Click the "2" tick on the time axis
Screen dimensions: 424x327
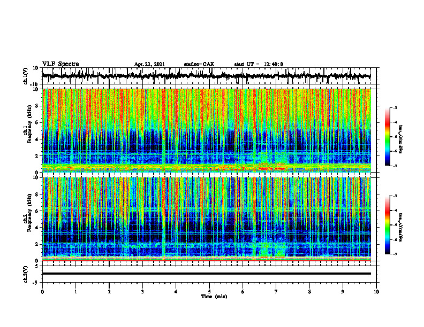coord(109,292)
